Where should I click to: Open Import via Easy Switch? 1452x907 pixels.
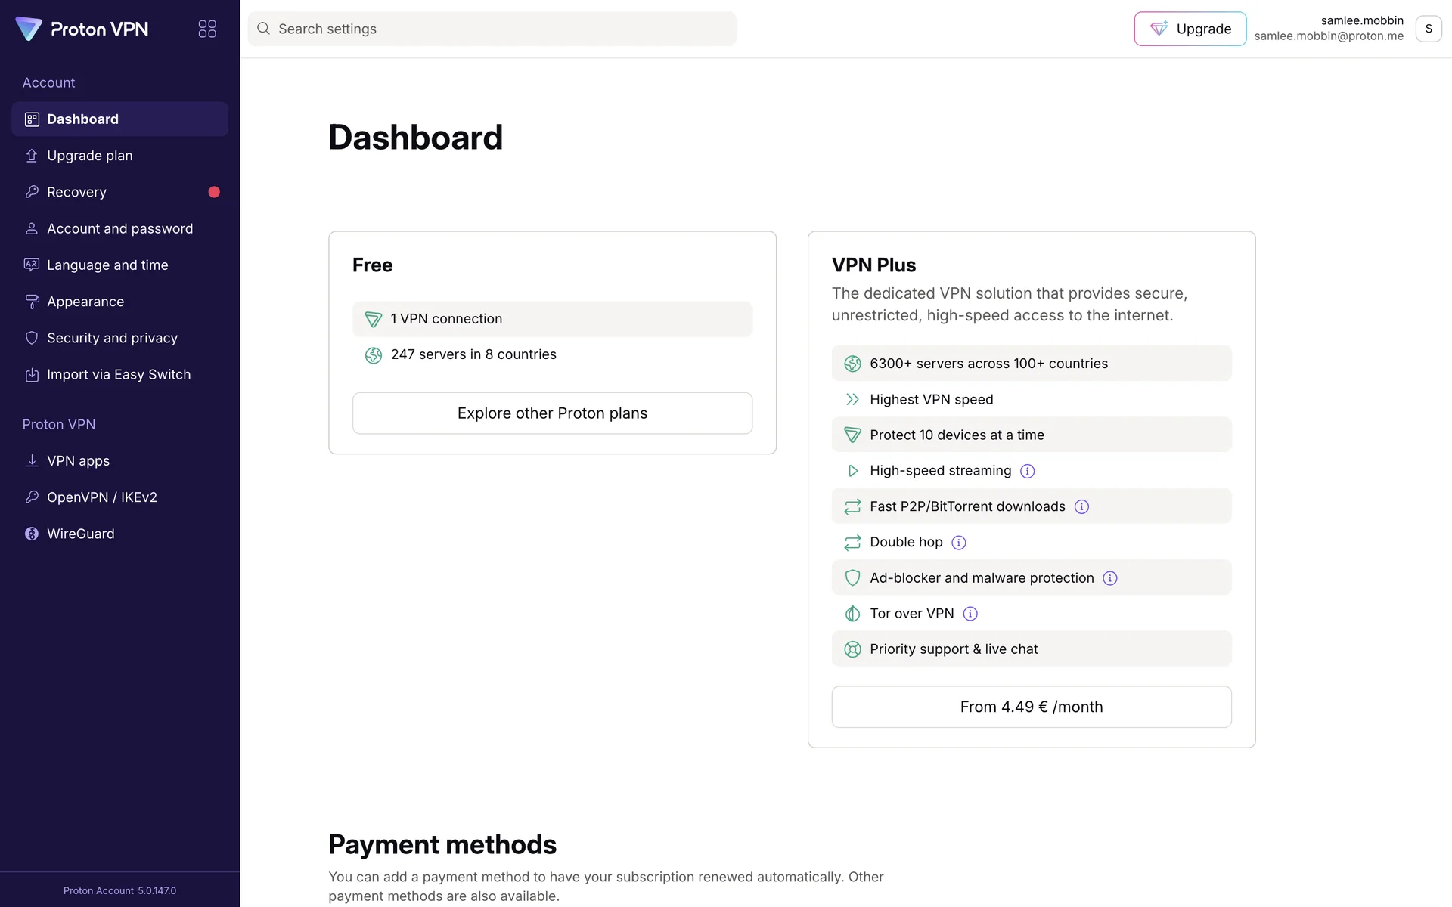coord(118,375)
